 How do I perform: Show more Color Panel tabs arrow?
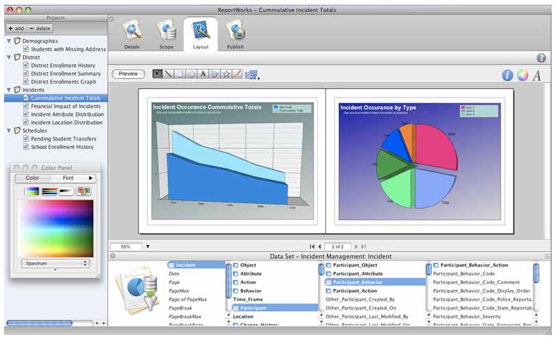pyautogui.click(x=90, y=178)
